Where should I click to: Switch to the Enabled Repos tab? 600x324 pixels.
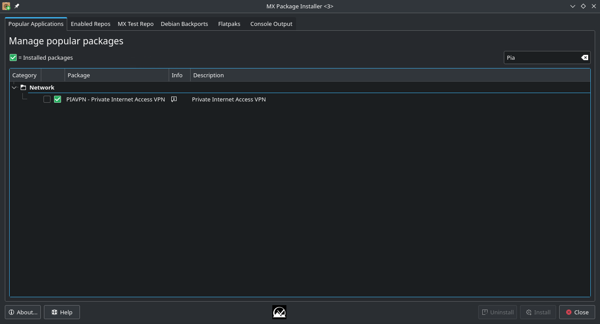click(x=90, y=24)
